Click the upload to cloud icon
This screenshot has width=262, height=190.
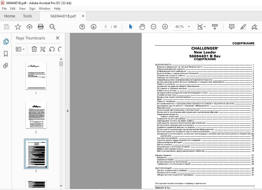click(29, 27)
